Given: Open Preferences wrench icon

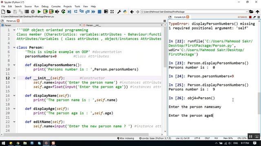Looking at the screenshot, I should pyautogui.click(x=119, y=12).
